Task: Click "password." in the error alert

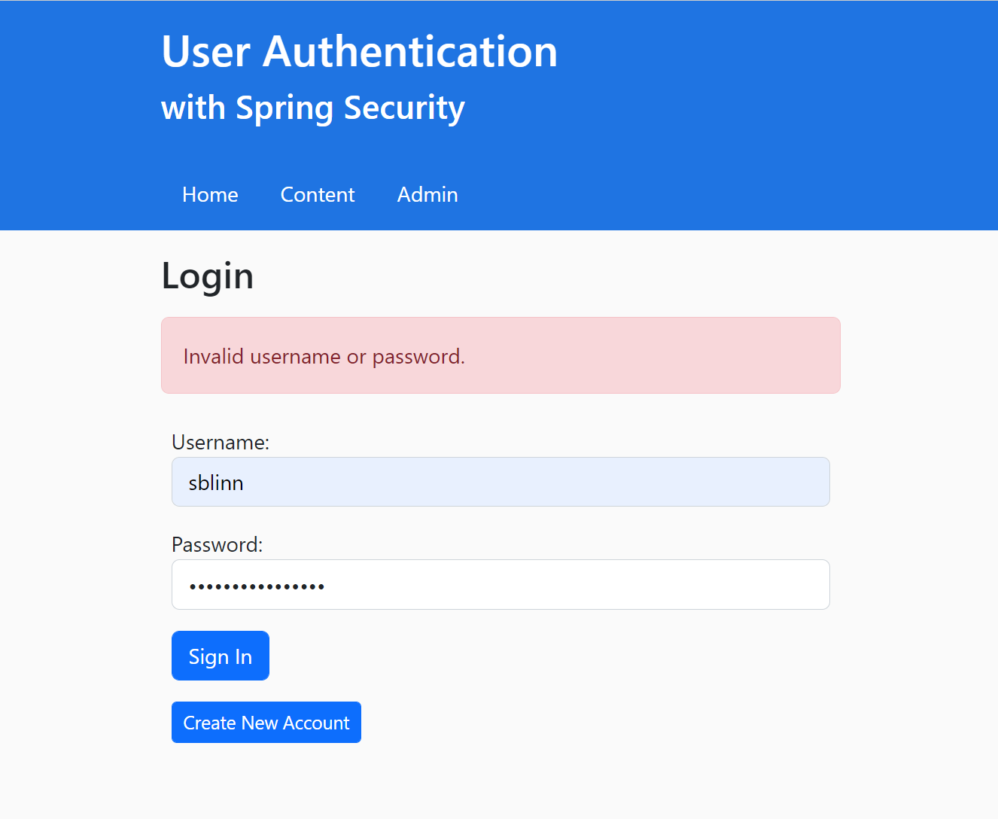Action: 418,356
